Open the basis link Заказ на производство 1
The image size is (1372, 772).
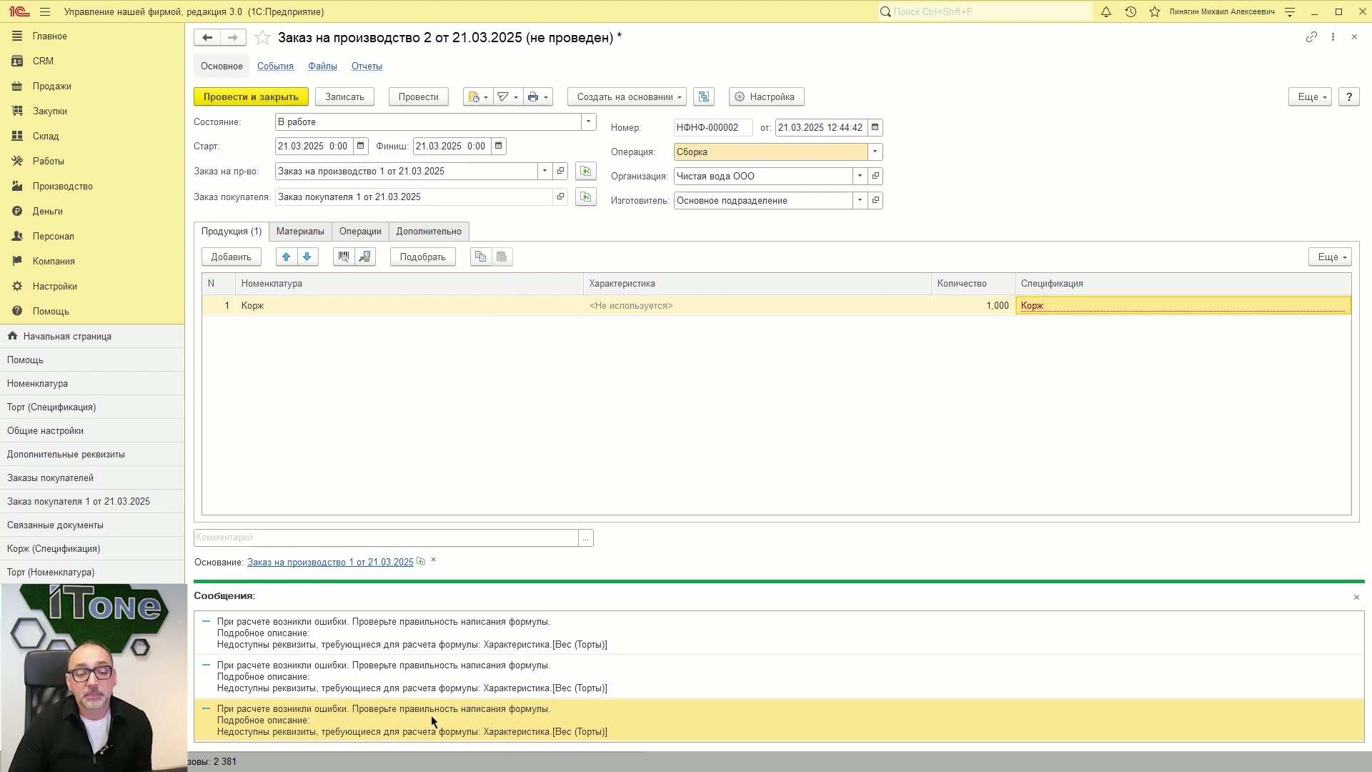330,562
